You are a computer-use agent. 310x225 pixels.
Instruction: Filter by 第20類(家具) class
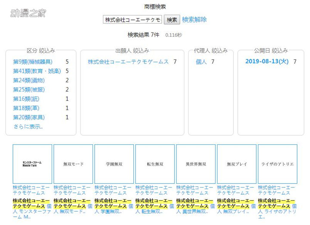pos(29,117)
